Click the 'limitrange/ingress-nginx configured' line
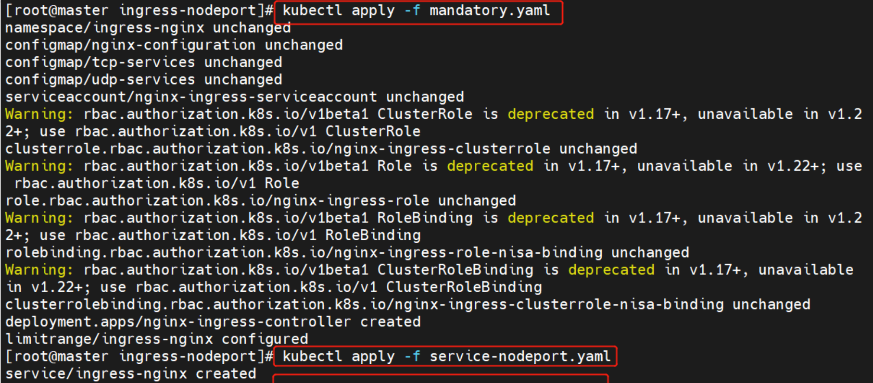The image size is (873, 383). coord(156,339)
